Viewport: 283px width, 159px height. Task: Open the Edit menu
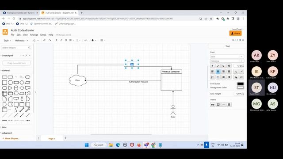point(19,35)
